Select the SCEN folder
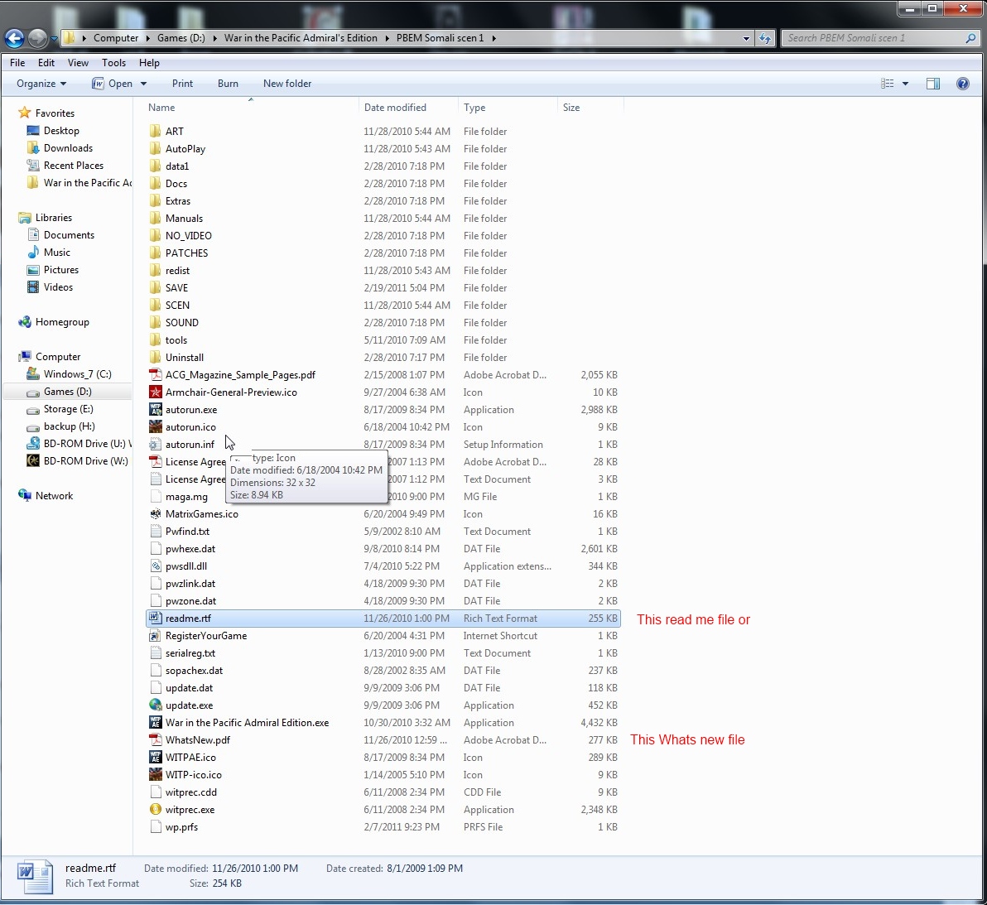This screenshot has width=987, height=905. [x=177, y=306]
